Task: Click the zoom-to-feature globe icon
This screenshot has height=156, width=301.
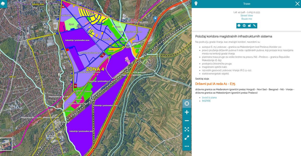Action: point(244,26)
